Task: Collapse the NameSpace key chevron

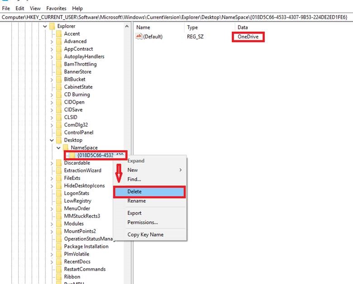Action: [x=58, y=148]
